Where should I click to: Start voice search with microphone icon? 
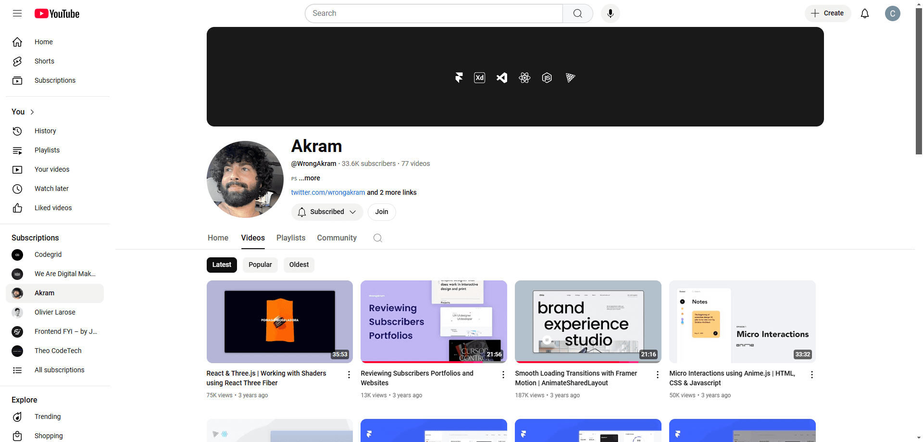coord(610,13)
